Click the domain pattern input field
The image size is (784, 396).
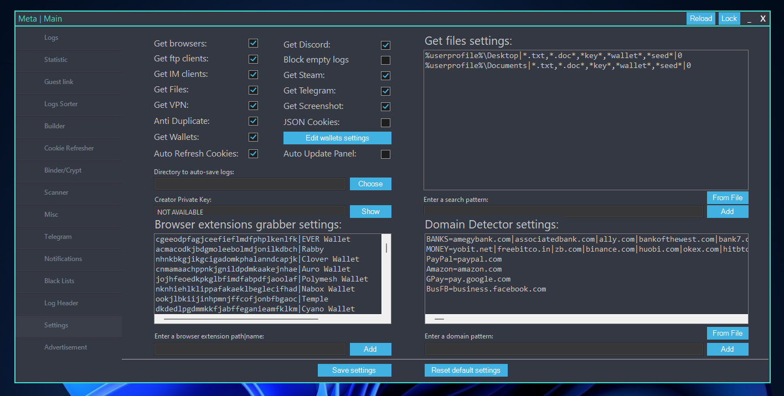[x=564, y=349]
